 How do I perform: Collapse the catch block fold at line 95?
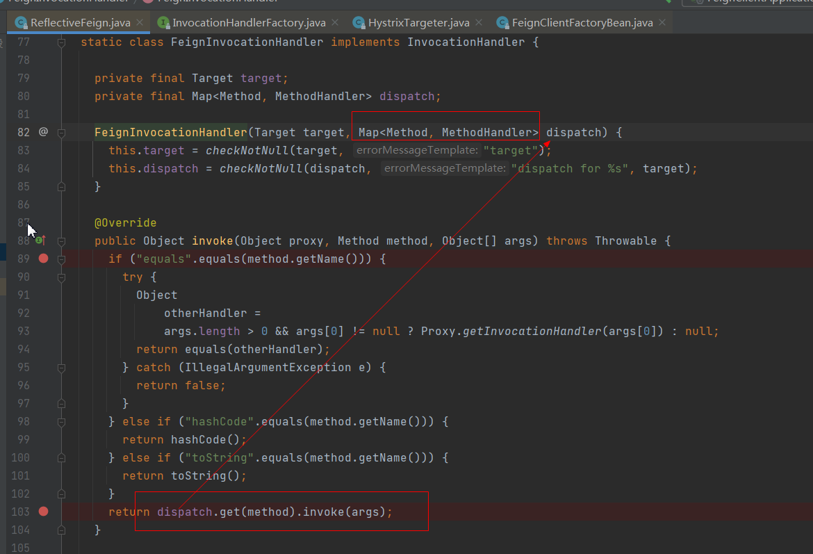[61, 368]
